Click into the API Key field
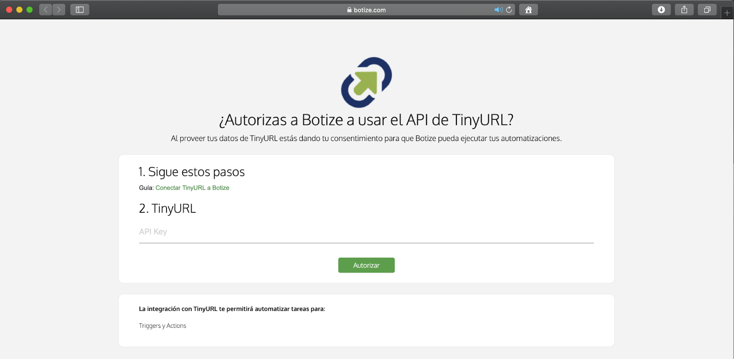 pyautogui.click(x=366, y=232)
